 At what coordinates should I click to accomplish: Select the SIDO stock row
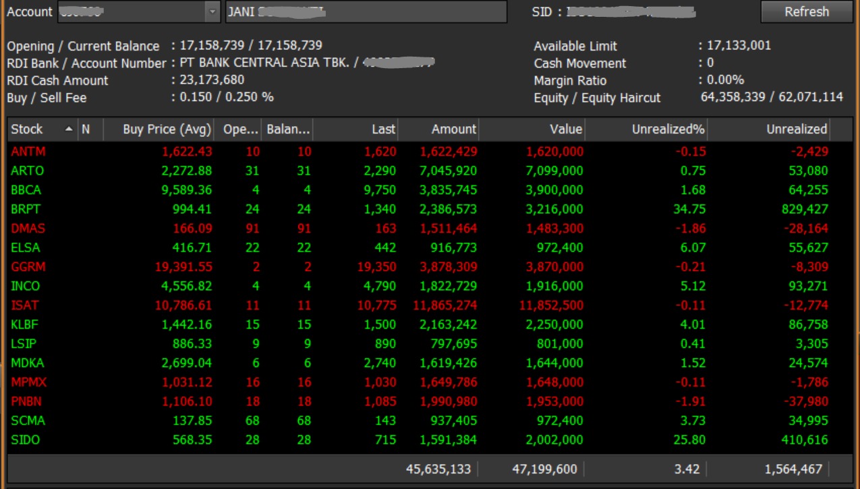[x=26, y=440]
